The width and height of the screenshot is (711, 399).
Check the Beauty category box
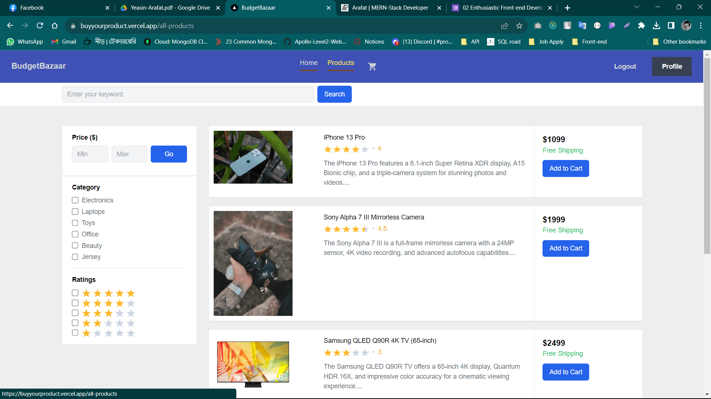tap(75, 246)
